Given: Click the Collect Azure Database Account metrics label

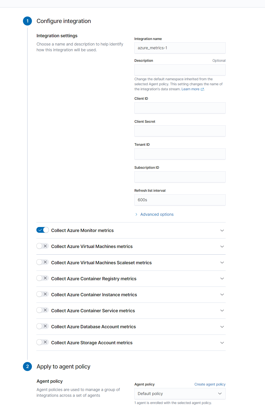Looking at the screenshot, I should pyautogui.click(x=93, y=327).
